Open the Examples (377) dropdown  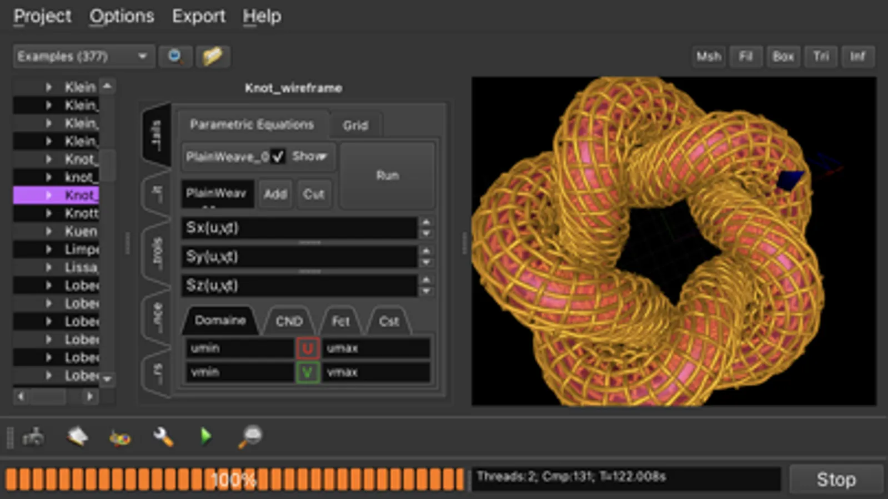click(82, 57)
